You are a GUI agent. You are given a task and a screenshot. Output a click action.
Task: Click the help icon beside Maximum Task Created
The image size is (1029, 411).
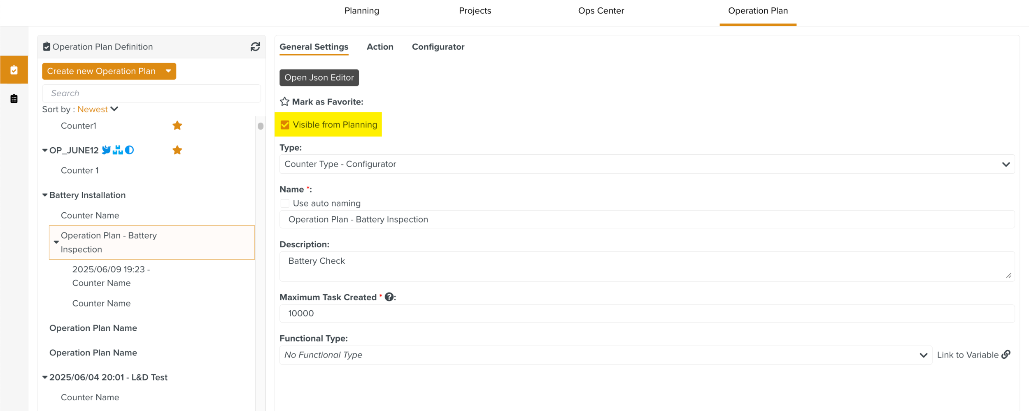click(x=389, y=297)
